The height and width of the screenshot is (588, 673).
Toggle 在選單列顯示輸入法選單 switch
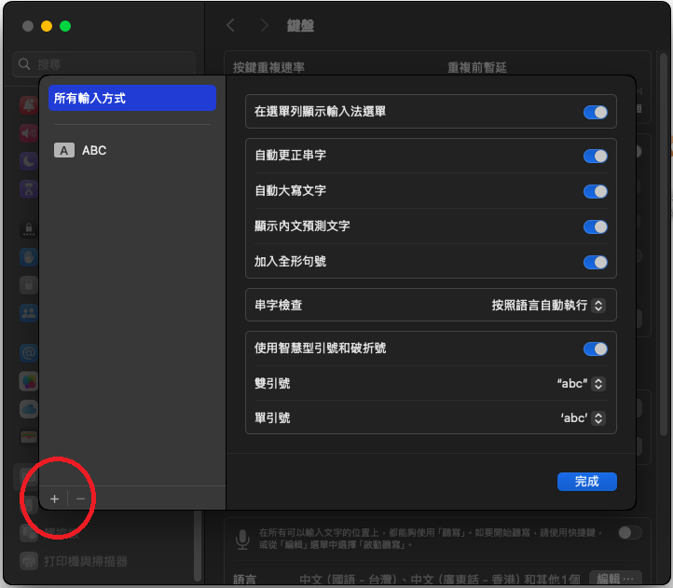click(595, 112)
